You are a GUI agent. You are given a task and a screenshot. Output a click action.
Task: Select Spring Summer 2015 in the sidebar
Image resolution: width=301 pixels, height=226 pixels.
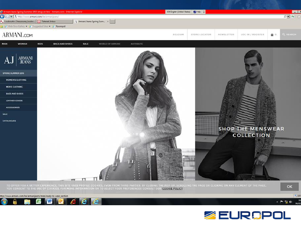(x=18, y=73)
